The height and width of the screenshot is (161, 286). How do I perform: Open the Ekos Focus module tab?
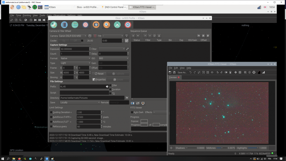[x=85, y=25]
